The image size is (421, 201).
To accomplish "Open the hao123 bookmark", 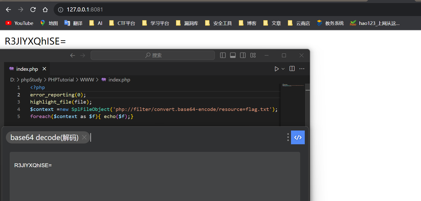I will [375, 23].
